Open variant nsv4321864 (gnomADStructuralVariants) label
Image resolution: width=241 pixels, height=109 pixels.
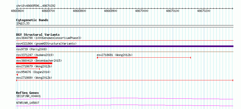pos(46,44)
